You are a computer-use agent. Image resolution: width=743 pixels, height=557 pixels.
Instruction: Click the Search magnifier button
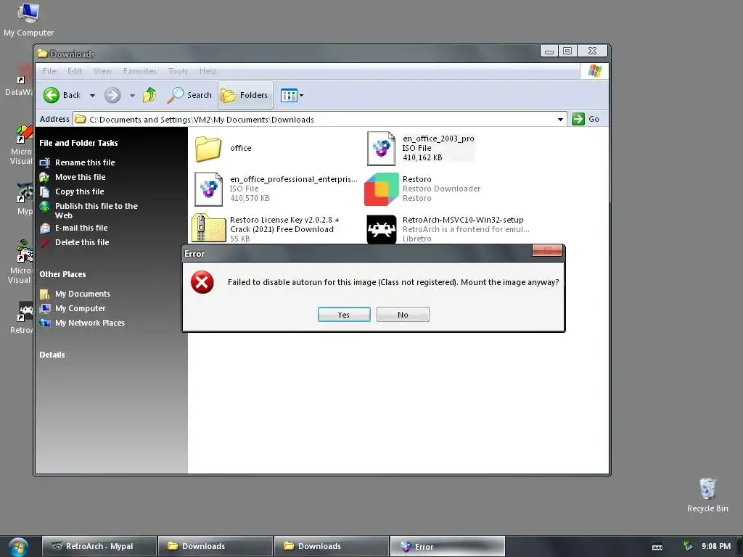(189, 95)
